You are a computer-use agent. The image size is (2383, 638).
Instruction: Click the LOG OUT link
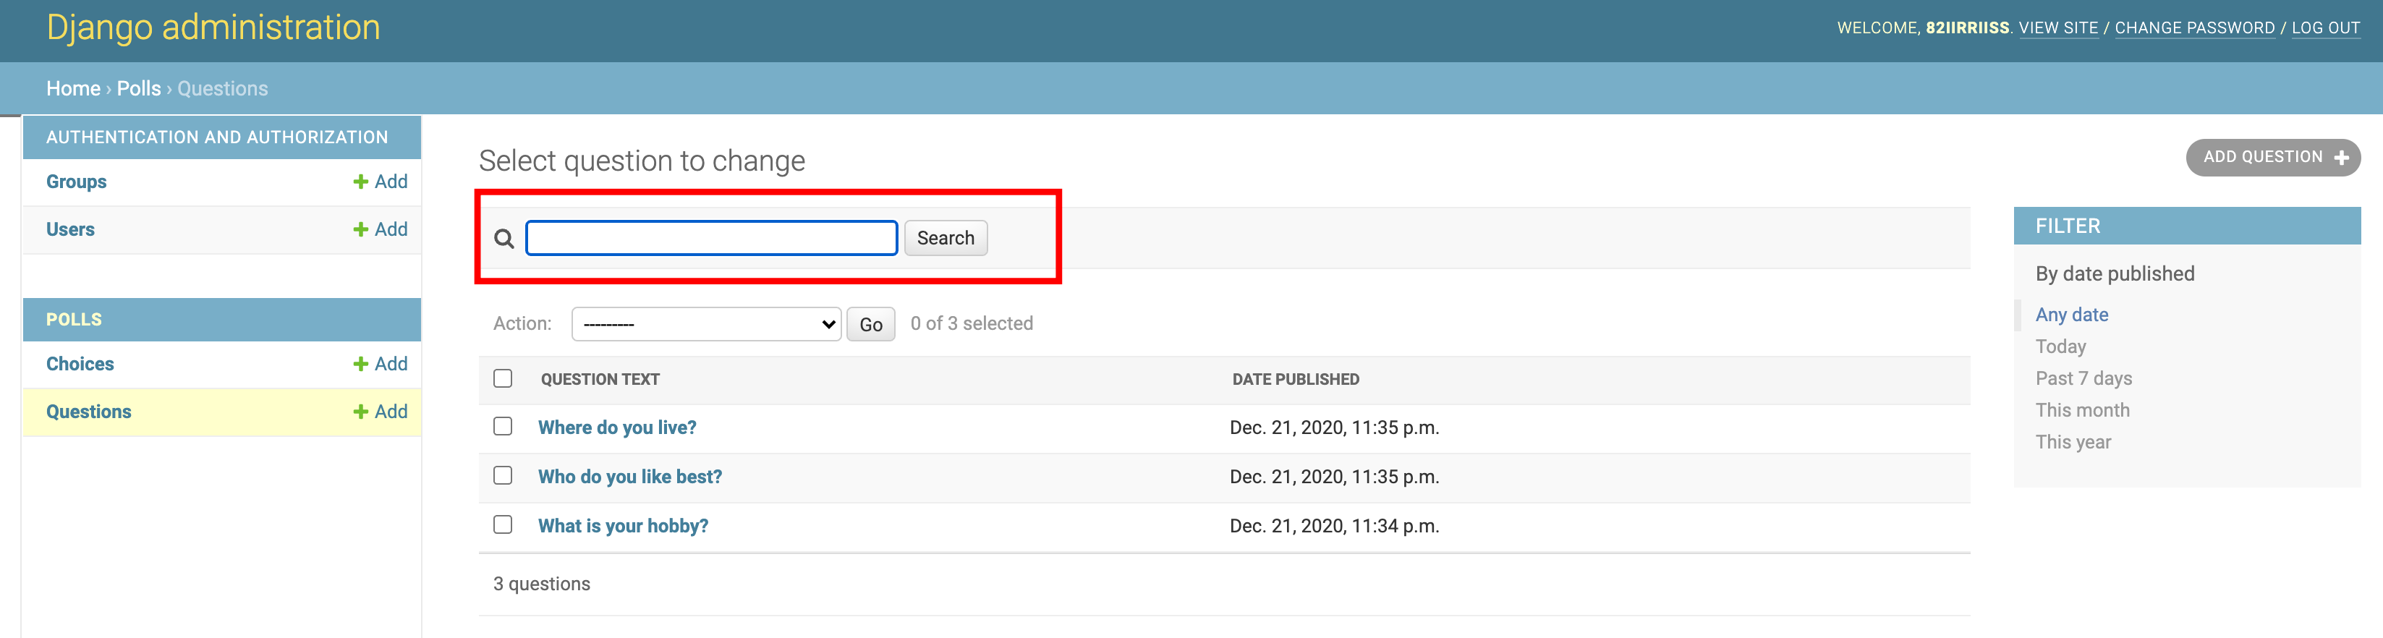point(2326,27)
